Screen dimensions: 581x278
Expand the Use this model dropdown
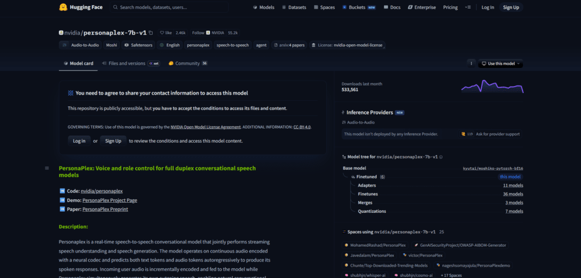500,63
